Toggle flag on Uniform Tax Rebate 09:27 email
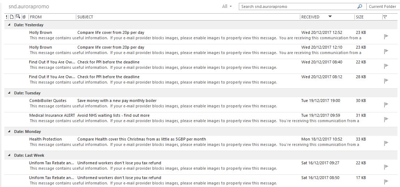400x187 pixels. pos(386,166)
